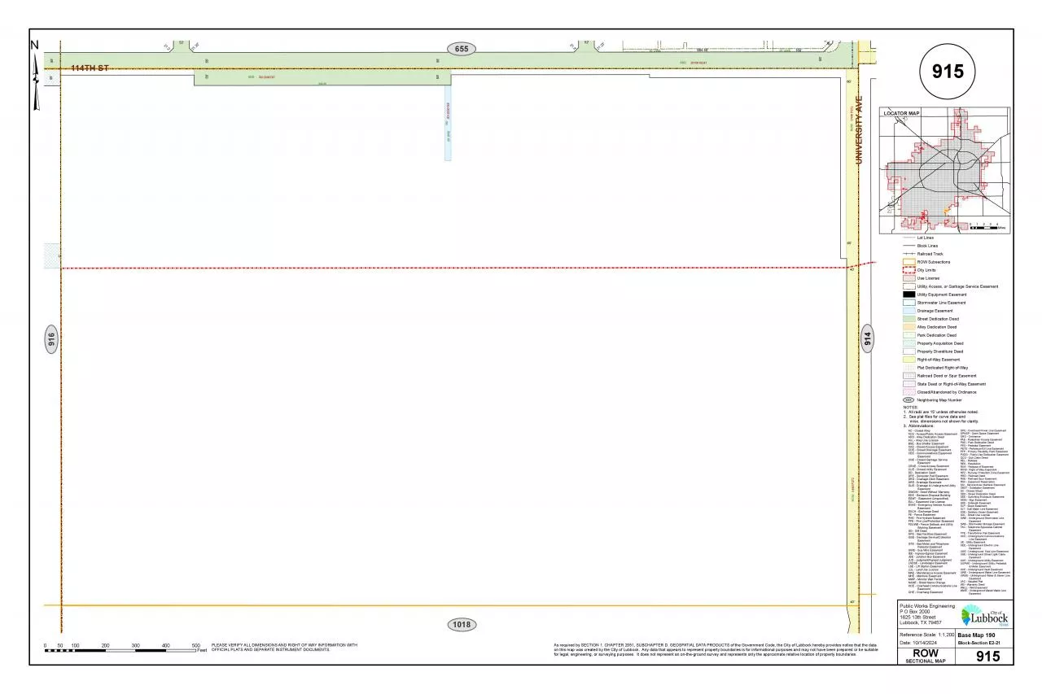Click the neighboring map number 655 oval
The image size is (1042, 694).
pyautogui.click(x=462, y=49)
